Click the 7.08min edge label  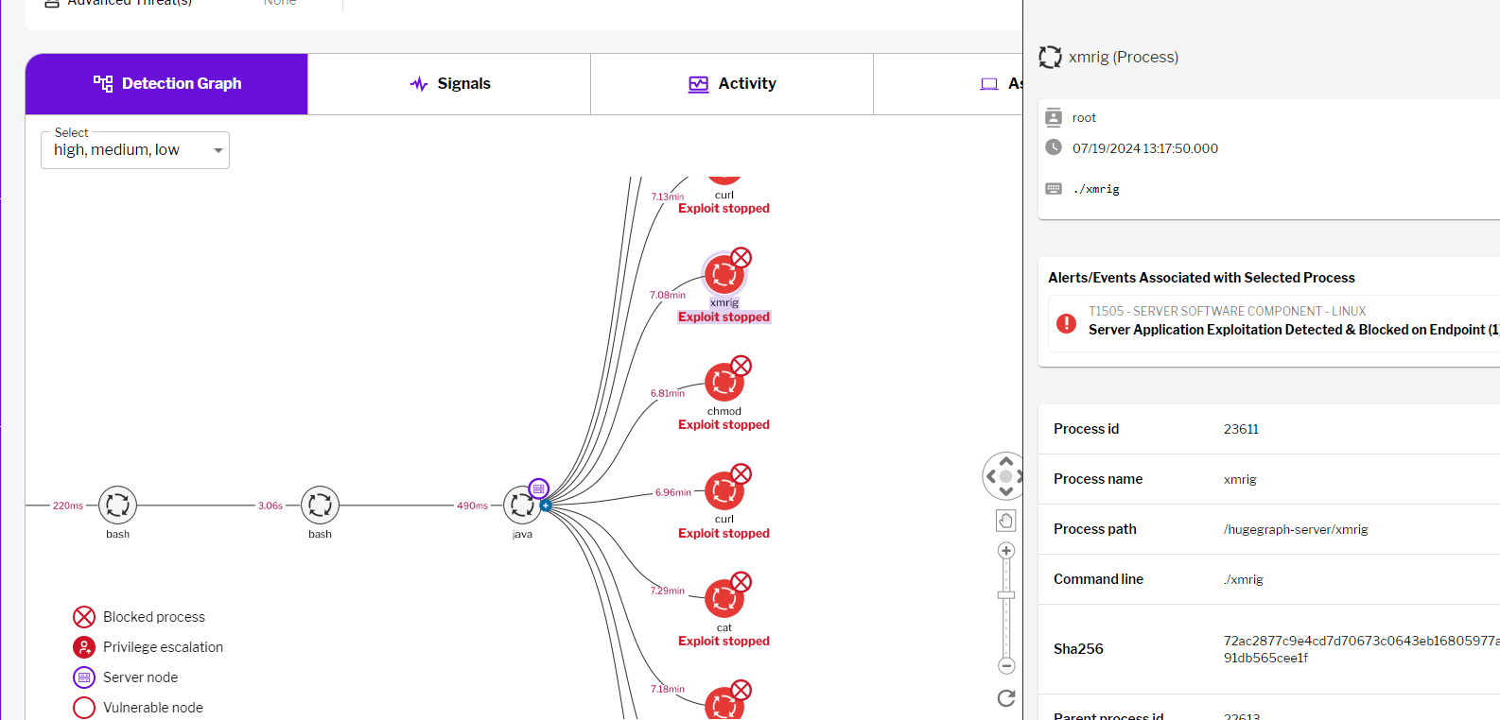tap(668, 295)
